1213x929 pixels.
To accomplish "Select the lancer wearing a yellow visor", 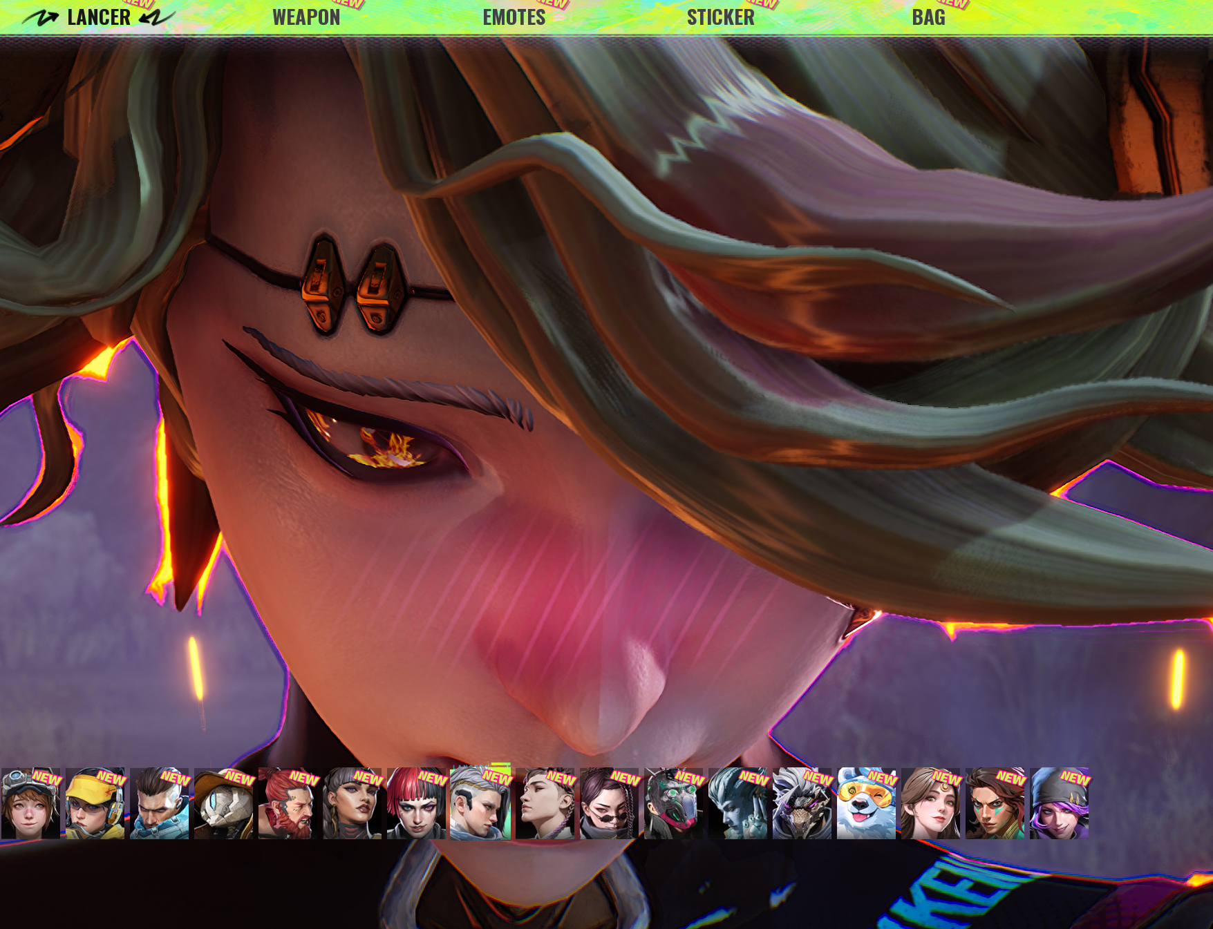I will click(x=95, y=803).
